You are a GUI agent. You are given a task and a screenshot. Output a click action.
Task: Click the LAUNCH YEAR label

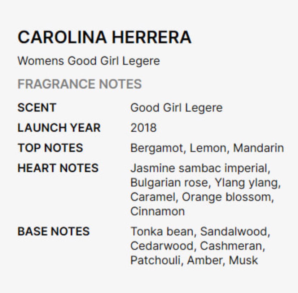(59, 128)
